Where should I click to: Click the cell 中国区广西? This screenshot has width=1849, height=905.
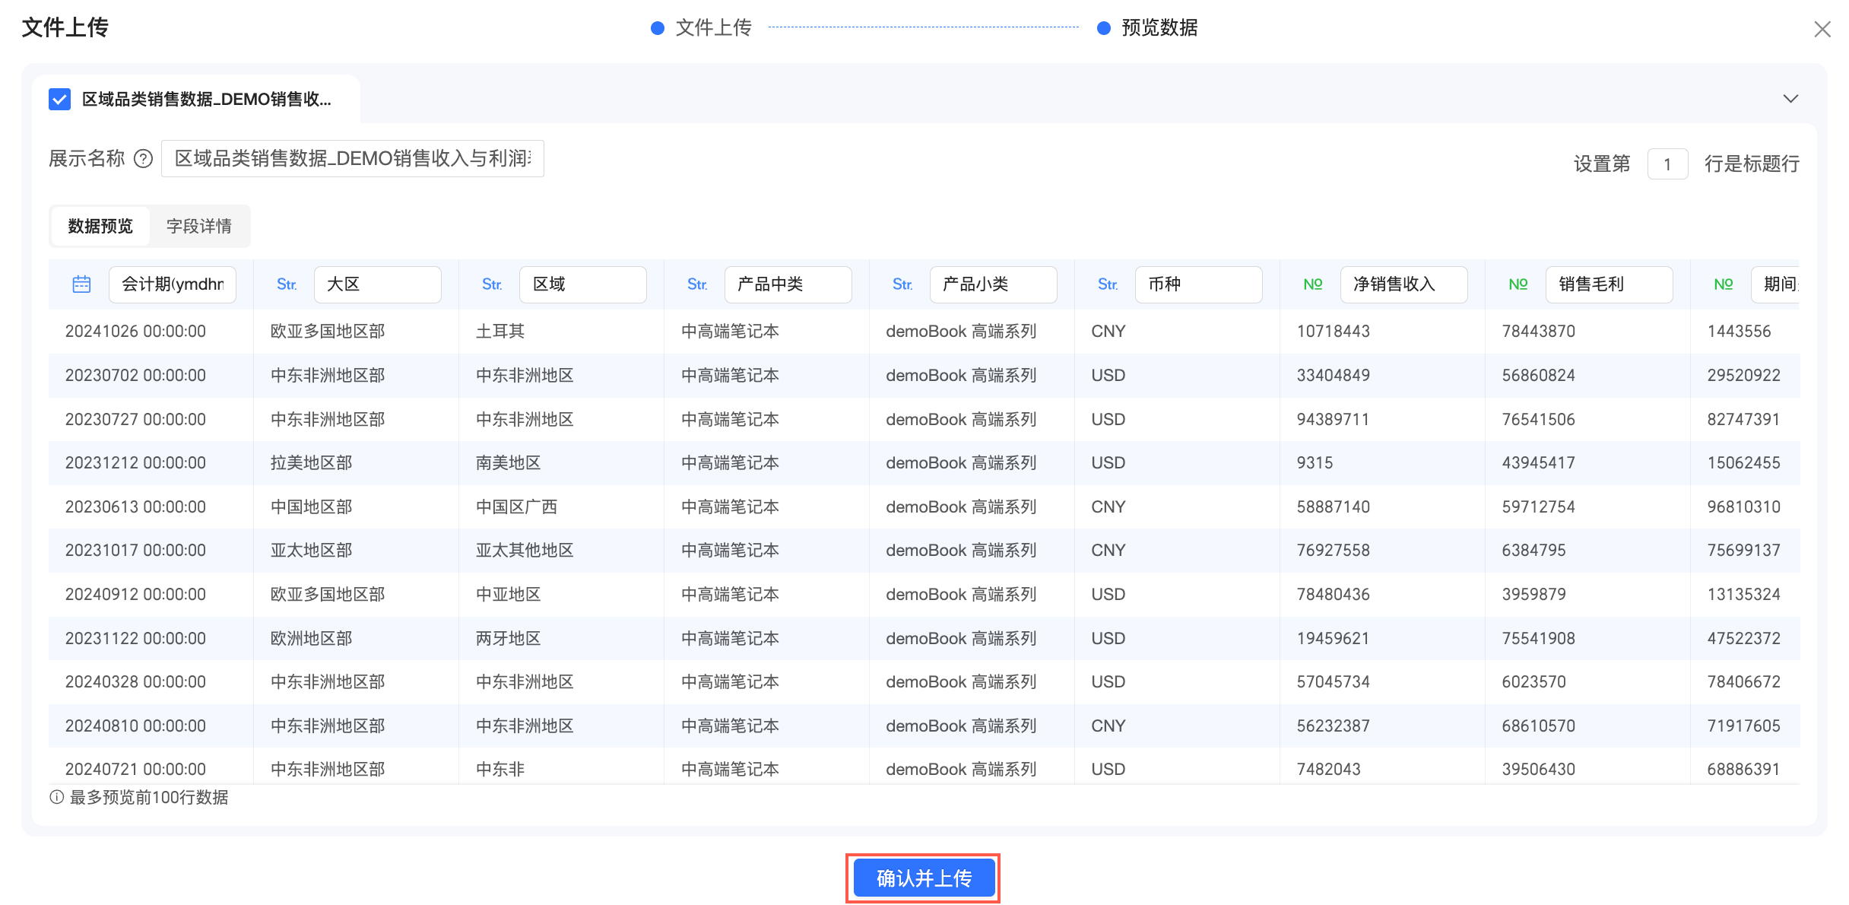[517, 507]
